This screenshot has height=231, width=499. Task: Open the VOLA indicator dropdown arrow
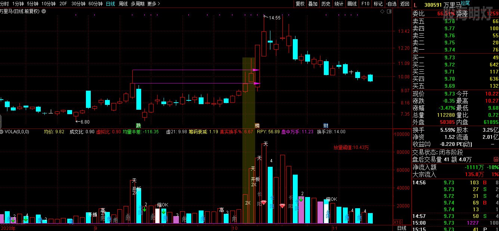pyautogui.click(x=2, y=132)
